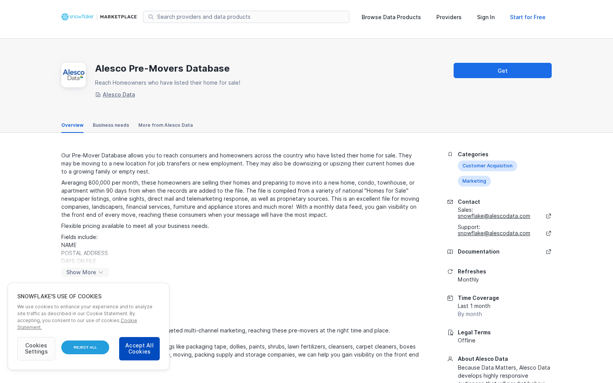This screenshot has height=383, width=613.
Task: Click the Time Coverage calendar icon
Action: click(450, 298)
